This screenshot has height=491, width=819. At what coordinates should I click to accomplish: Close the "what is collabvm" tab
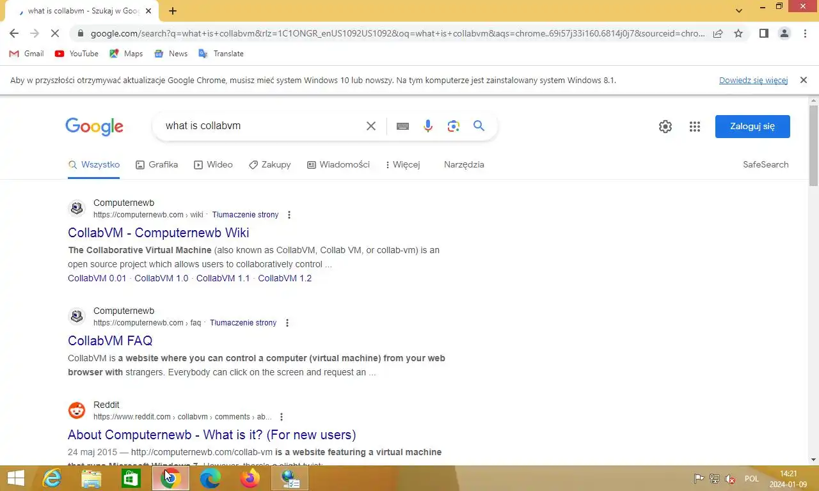pos(148,11)
